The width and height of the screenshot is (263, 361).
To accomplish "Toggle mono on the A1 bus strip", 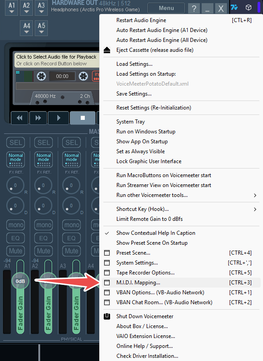I will coord(16,225).
